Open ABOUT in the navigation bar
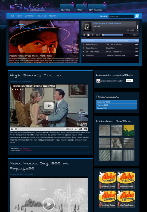Screen dimensions: 147x212 coord(20,16)
